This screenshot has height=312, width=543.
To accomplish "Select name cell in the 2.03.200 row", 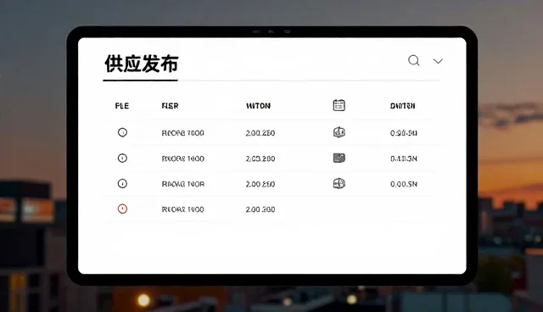I will [x=183, y=159].
